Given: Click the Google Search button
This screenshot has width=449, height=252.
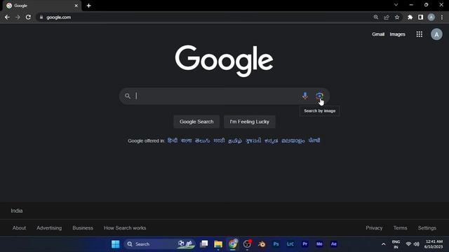Looking at the screenshot, I should point(196,122).
